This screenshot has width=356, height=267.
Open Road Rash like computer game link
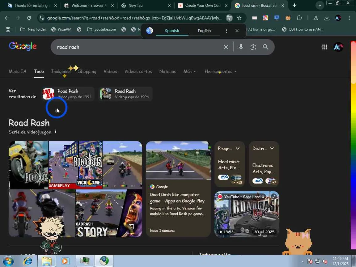coord(177,198)
